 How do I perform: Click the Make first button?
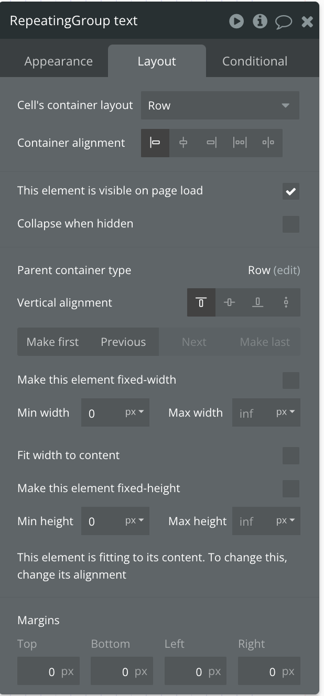point(52,342)
